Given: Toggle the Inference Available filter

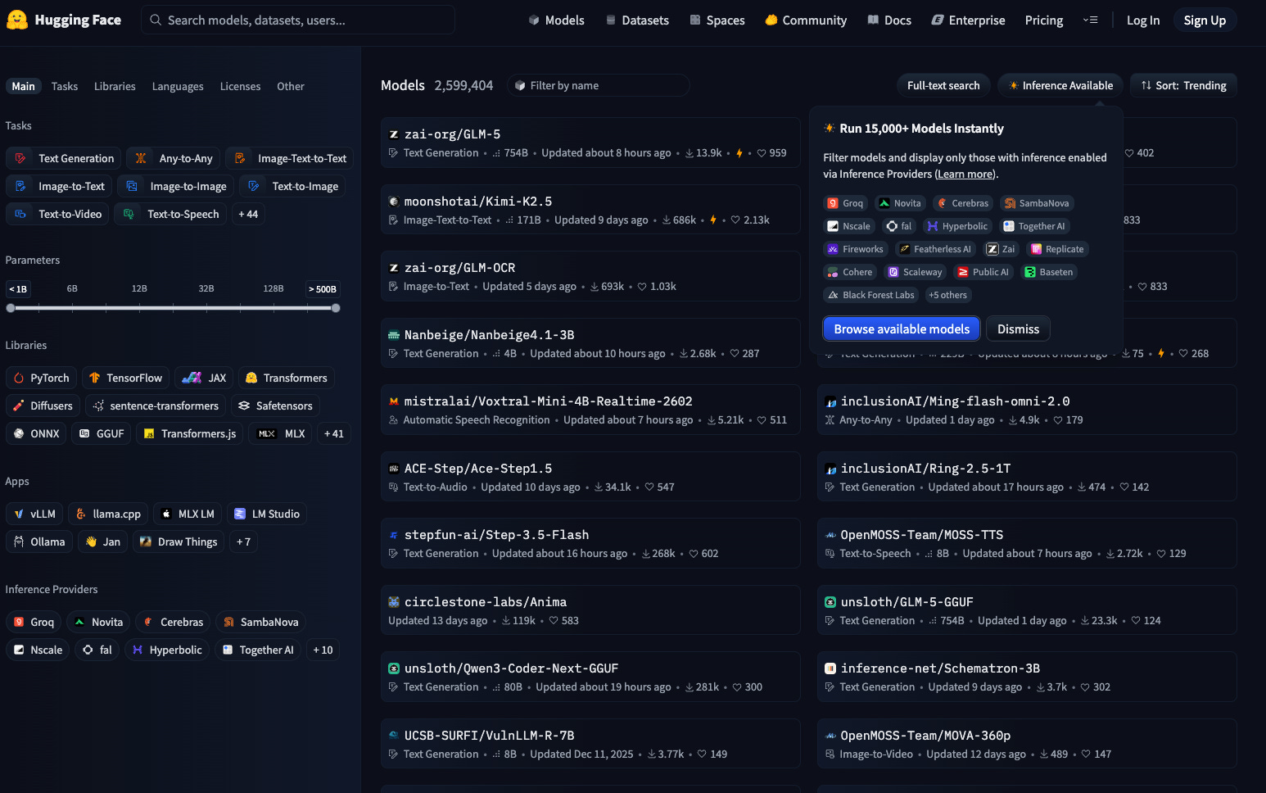Looking at the screenshot, I should pyautogui.click(x=1060, y=85).
